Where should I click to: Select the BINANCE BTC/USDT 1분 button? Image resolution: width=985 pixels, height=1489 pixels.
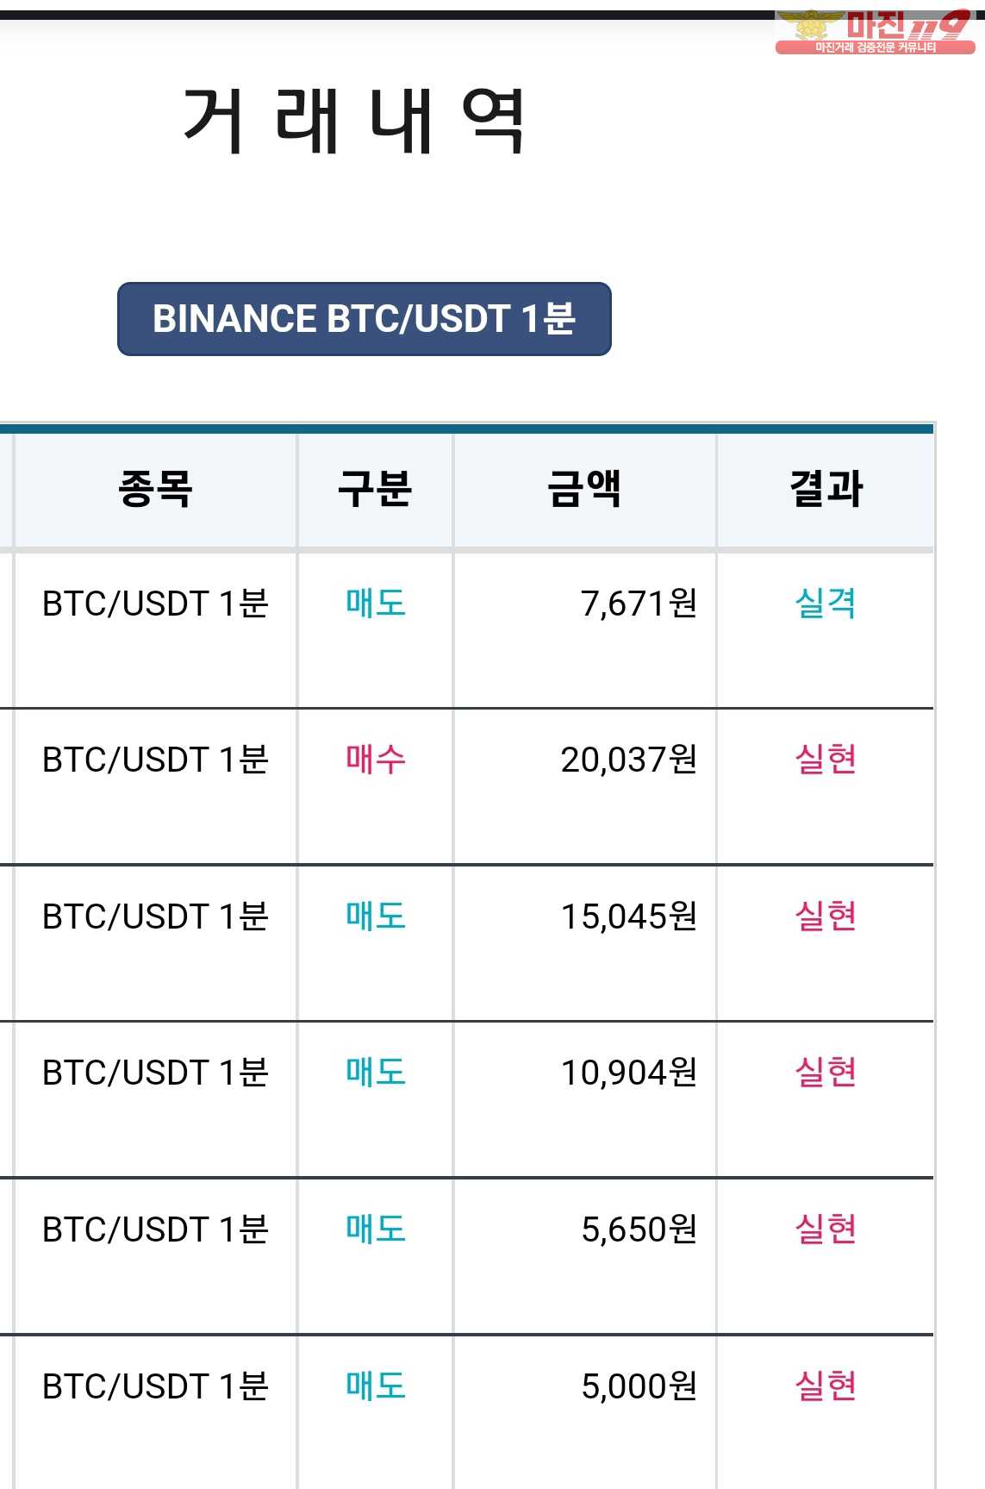click(365, 318)
